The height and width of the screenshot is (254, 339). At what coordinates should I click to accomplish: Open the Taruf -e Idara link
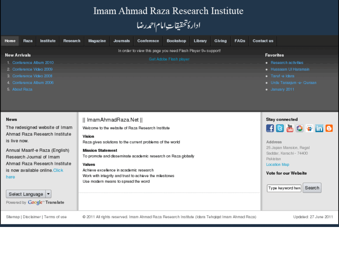coord(283,76)
